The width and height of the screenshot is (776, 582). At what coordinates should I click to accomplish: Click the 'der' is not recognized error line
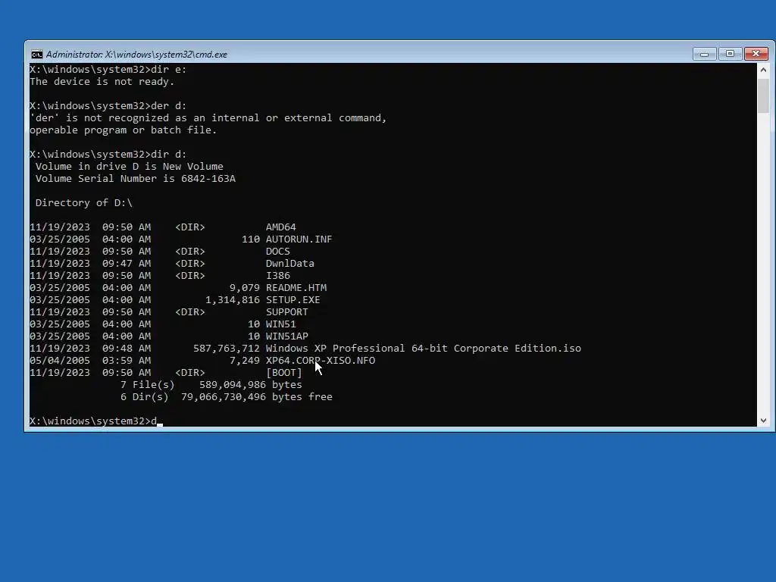[208, 117]
